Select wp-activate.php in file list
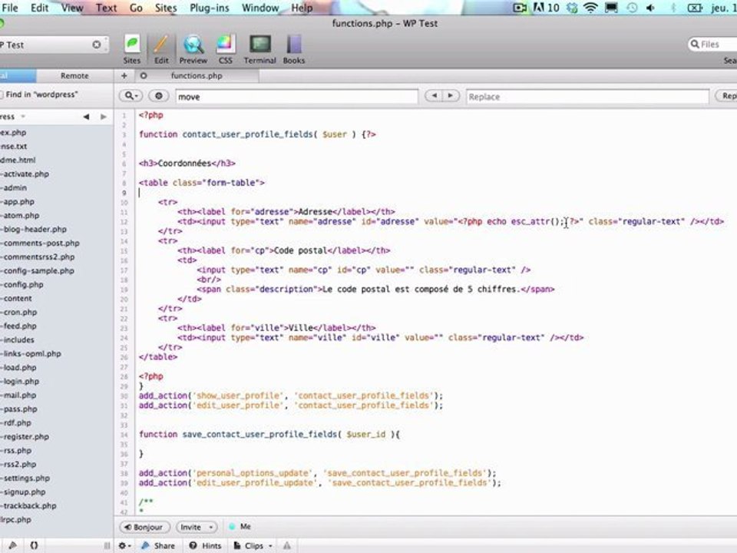The image size is (737, 553). [25, 174]
